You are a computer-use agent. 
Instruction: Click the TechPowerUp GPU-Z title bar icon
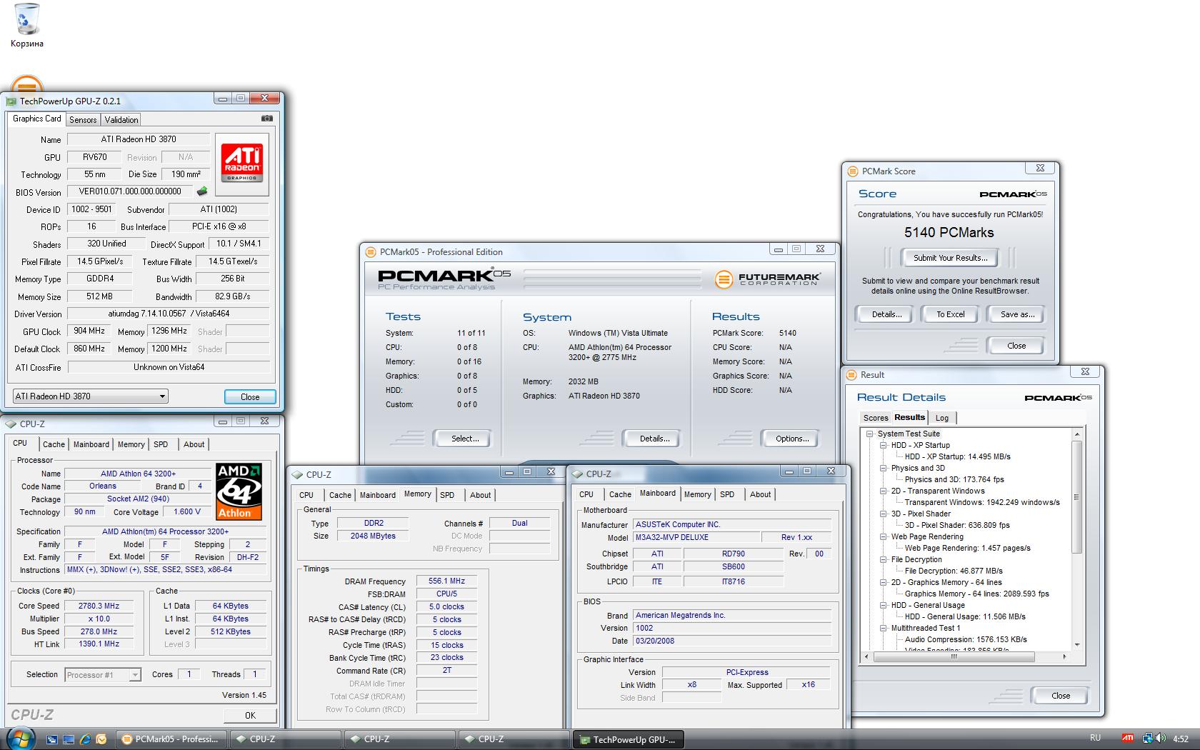[11, 101]
